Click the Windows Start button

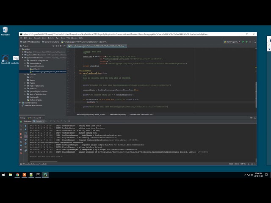(3, 175)
